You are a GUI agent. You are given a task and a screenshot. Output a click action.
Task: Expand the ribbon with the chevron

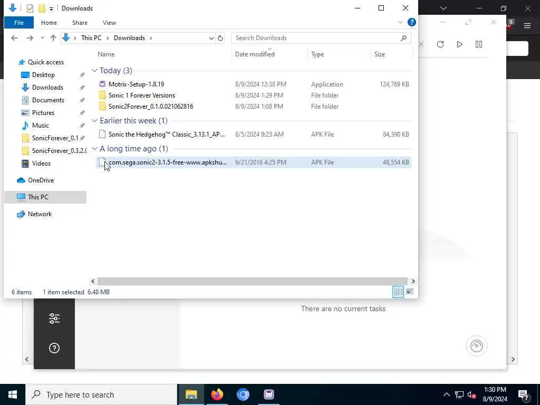[400, 22]
